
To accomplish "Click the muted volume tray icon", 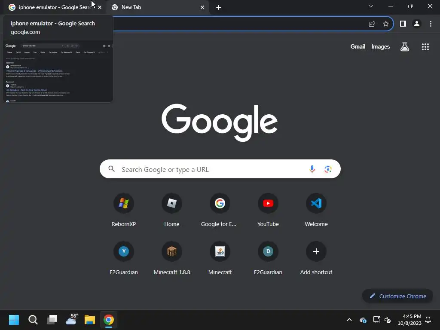I will click(388, 320).
